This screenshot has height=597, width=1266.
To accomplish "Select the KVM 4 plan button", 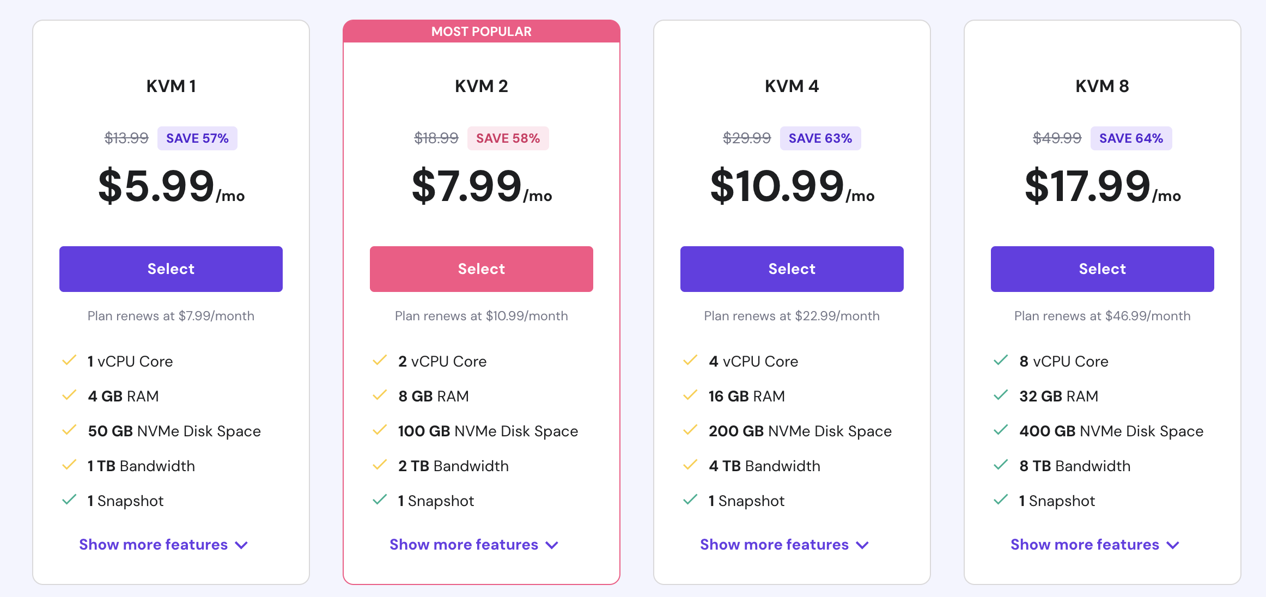I will click(792, 269).
